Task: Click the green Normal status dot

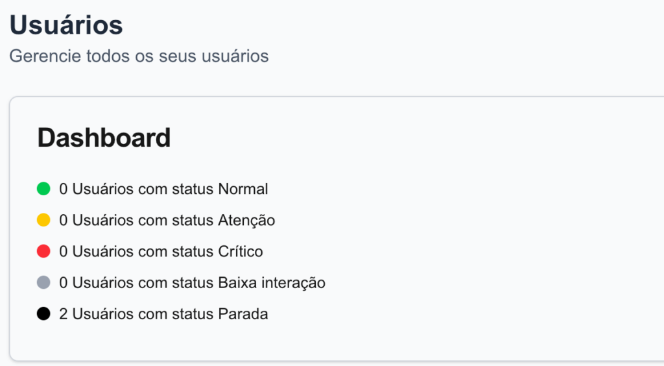Action: coord(43,189)
